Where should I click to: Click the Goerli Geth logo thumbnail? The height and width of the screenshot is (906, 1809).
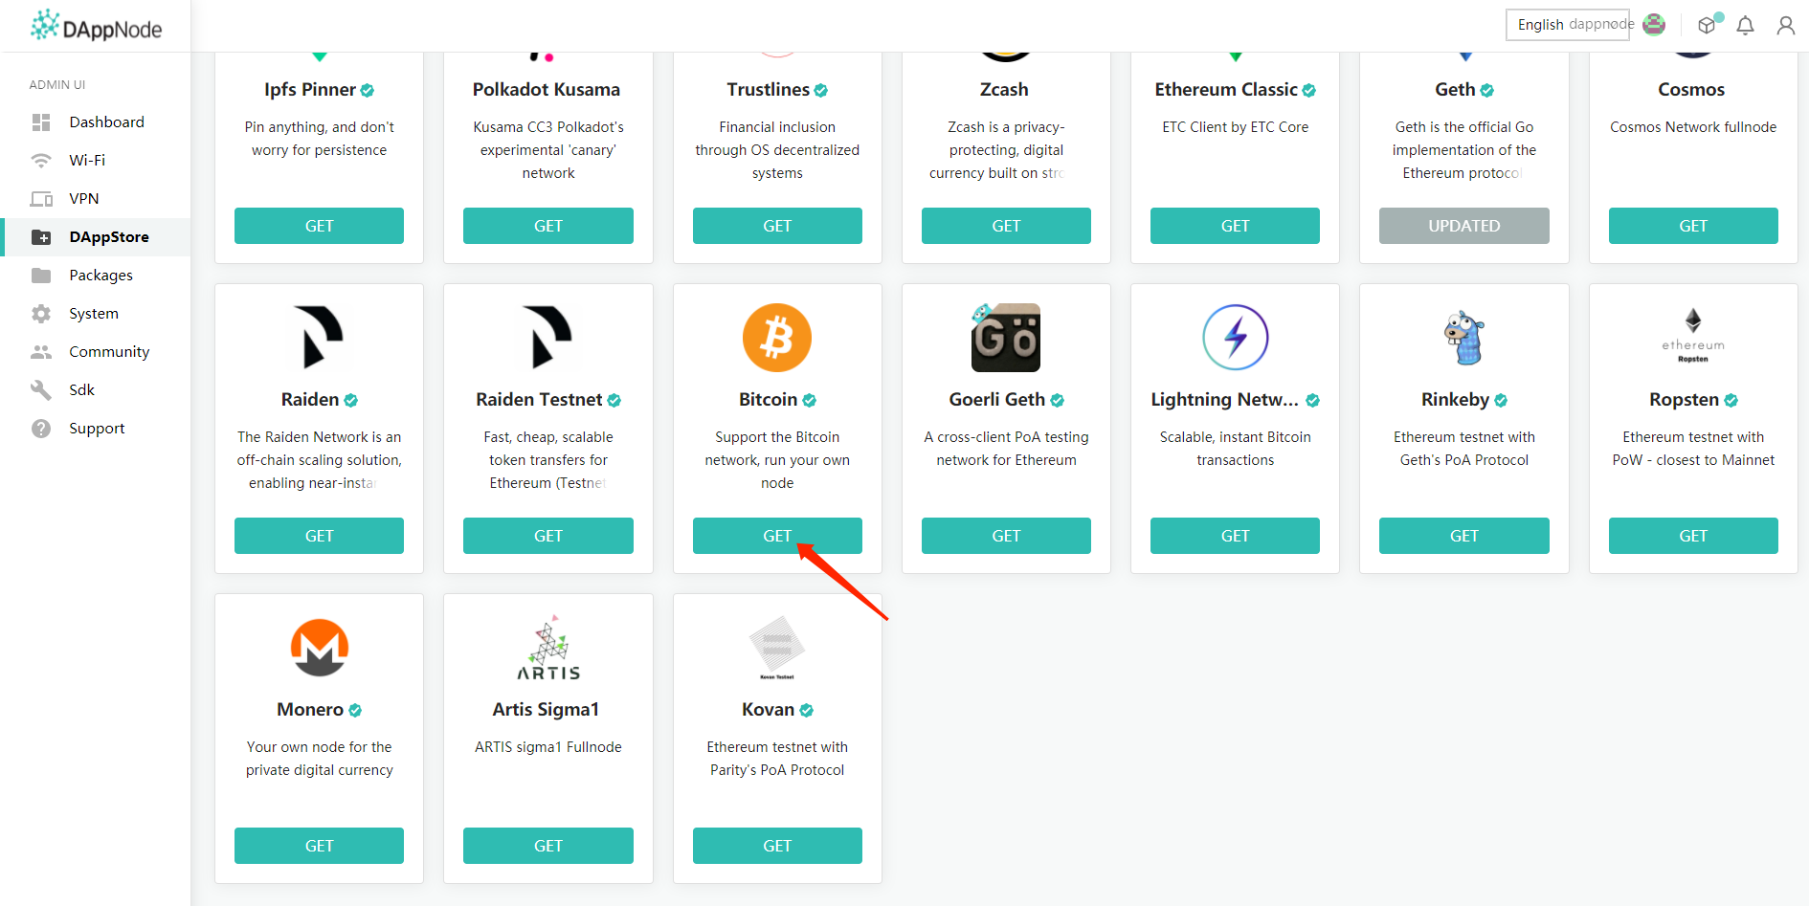point(1005,338)
